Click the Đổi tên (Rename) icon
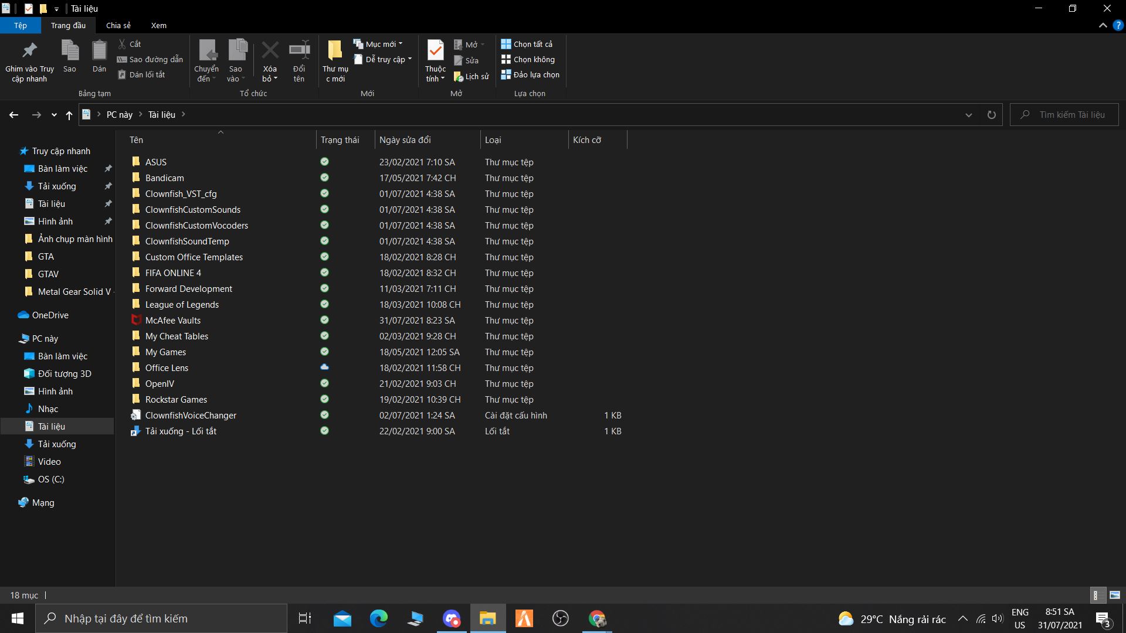 (x=299, y=56)
